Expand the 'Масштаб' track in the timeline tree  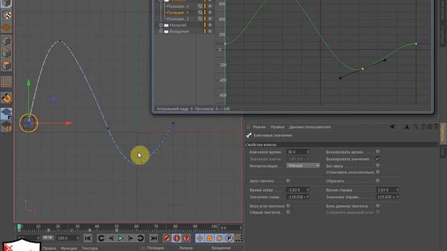161,25
